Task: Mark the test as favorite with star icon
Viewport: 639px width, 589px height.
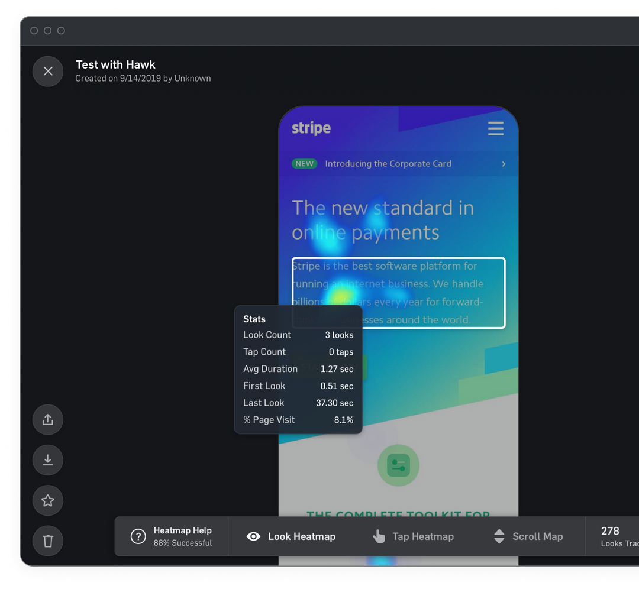Action: coord(48,500)
